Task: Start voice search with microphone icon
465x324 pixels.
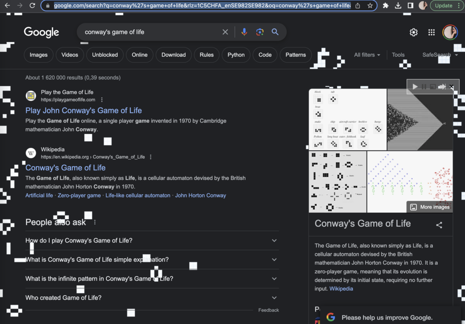Action: coord(244,32)
